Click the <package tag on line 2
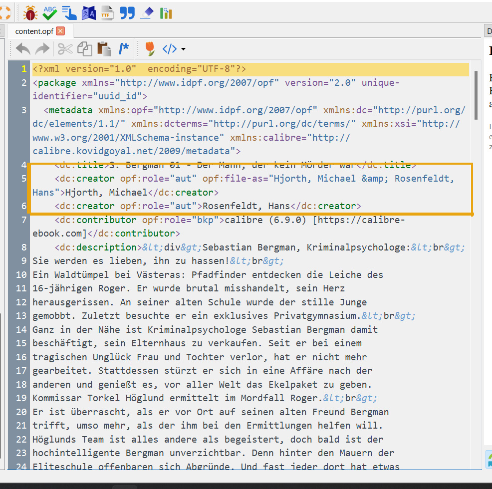 tap(54, 82)
